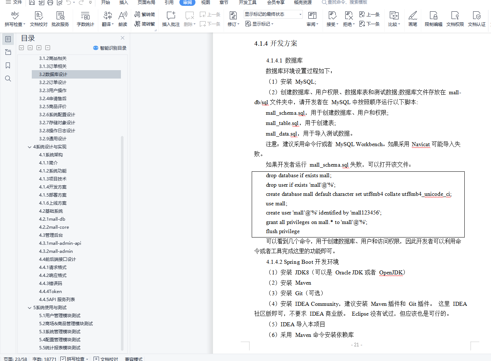Select the 画笔 pen tool
491x361 pixels.
click(413, 19)
